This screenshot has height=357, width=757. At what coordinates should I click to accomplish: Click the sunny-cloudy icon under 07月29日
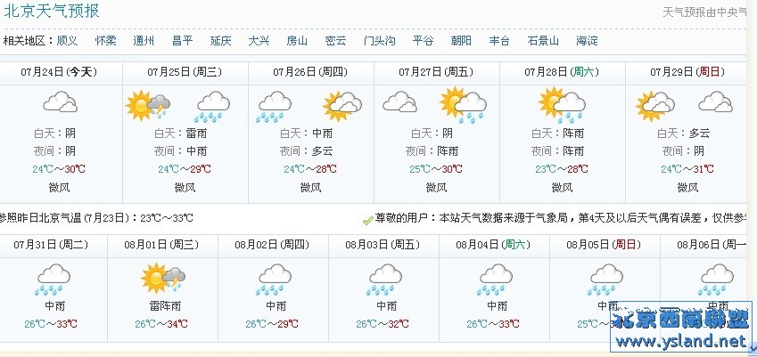coord(655,106)
